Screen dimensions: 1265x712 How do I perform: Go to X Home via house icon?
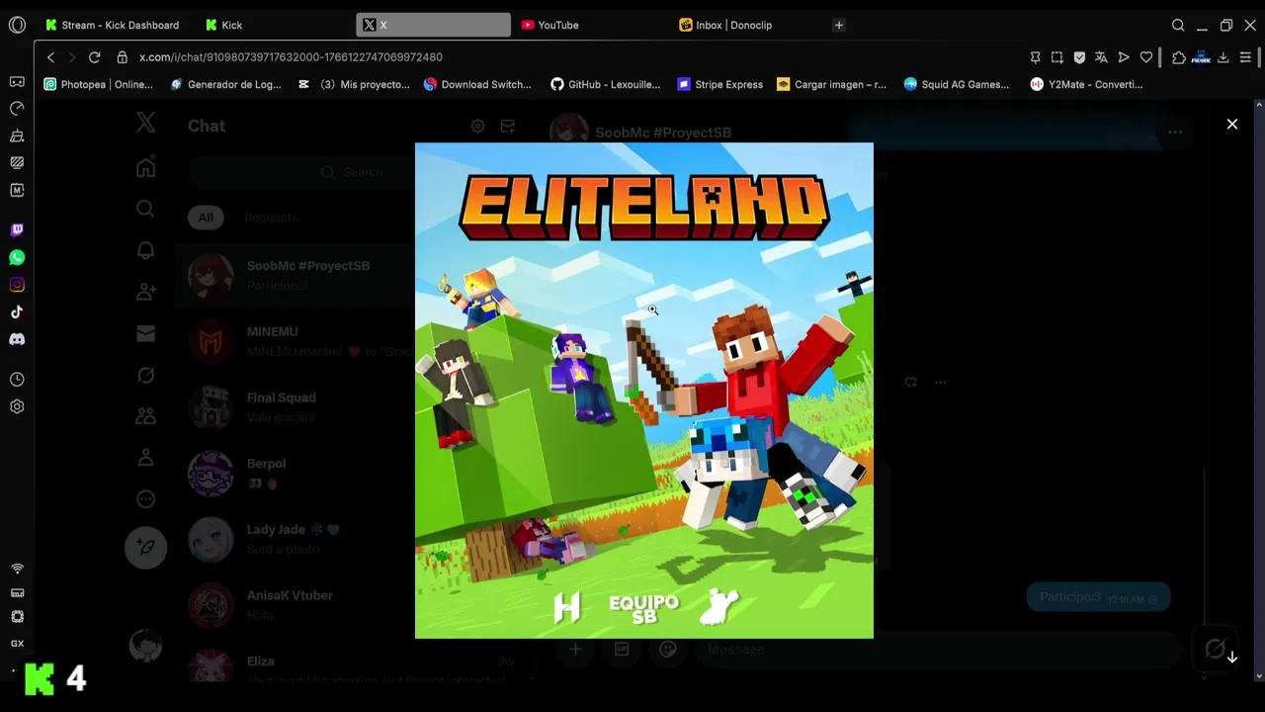click(145, 167)
